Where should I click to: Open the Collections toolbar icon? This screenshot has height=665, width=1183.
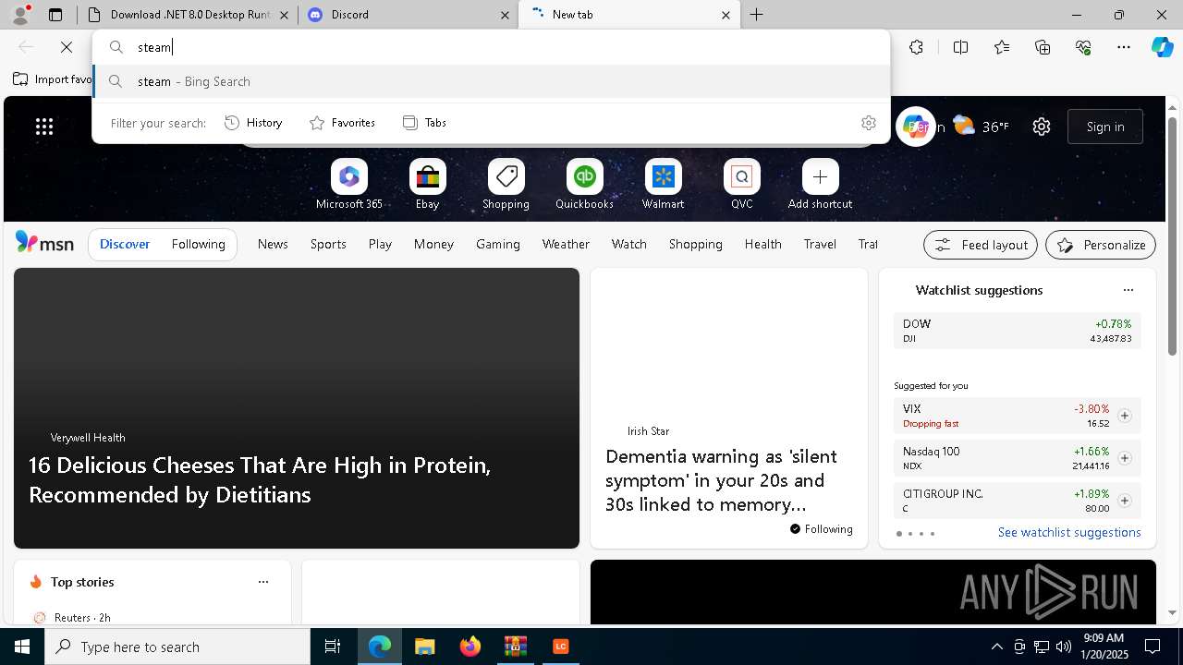point(1043,47)
